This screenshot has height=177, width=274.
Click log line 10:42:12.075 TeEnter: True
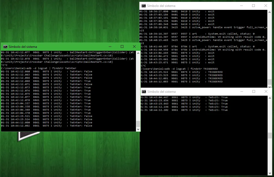(46, 94)
